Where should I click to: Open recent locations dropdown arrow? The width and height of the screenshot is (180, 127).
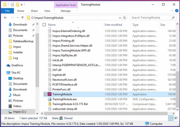tap(18, 18)
